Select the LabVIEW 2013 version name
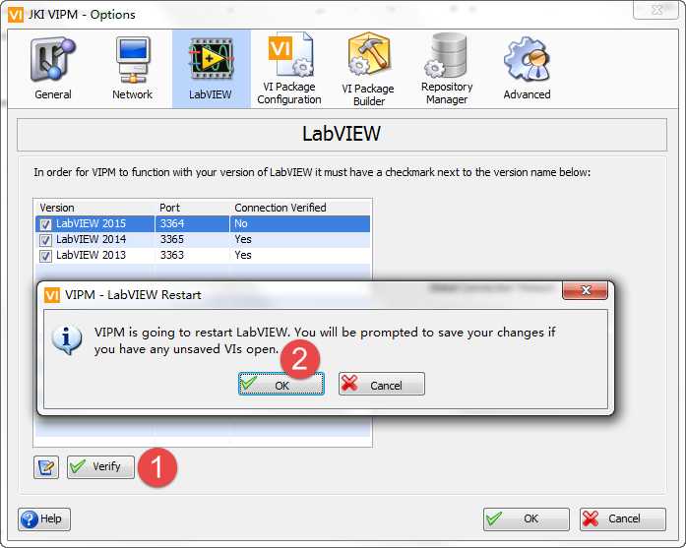Image resolution: width=686 pixels, height=548 pixels. click(x=91, y=255)
